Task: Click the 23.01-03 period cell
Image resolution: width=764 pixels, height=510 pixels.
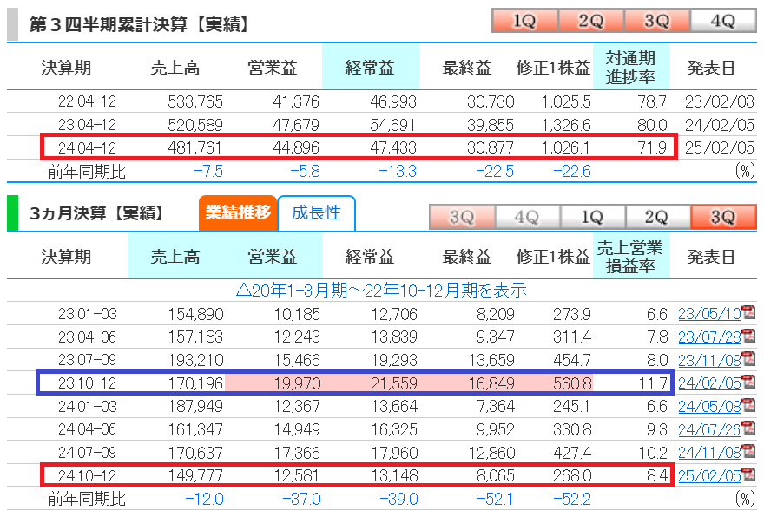Action: tap(87, 314)
